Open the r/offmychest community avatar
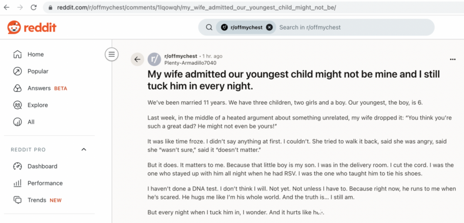This screenshot has width=464, height=223. [154, 59]
